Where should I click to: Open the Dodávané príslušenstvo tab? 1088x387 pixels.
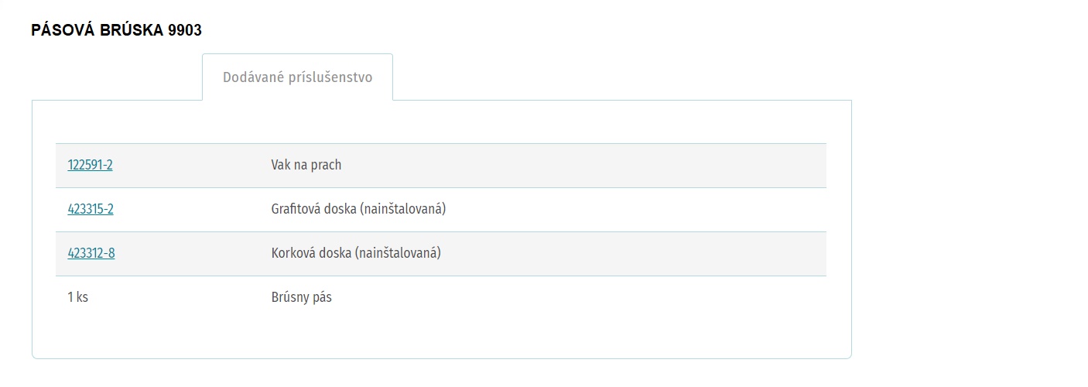click(297, 77)
